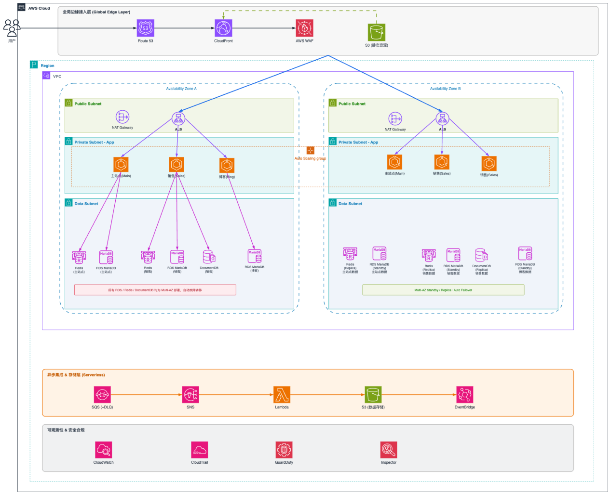Select the "Availability Zone B" label
The height and width of the screenshot is (495, 611).
(x=445, y=89)
